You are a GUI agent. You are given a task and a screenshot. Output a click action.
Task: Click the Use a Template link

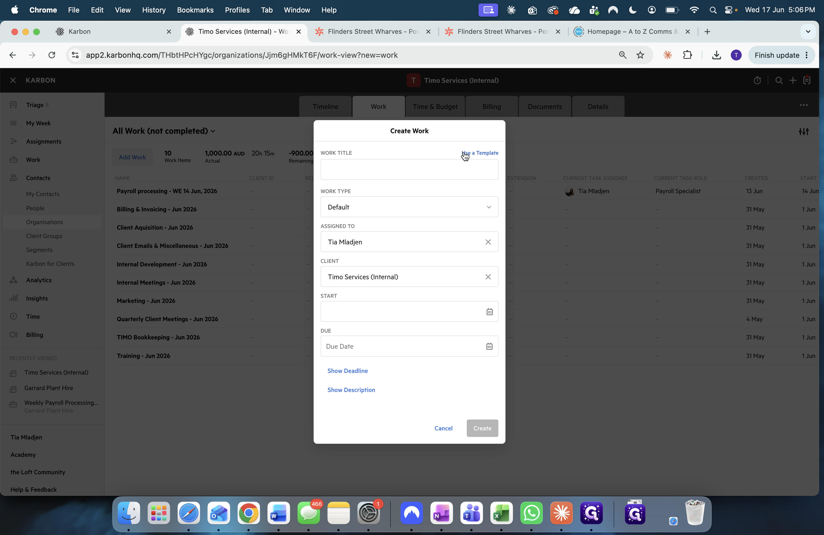point(480,153)
